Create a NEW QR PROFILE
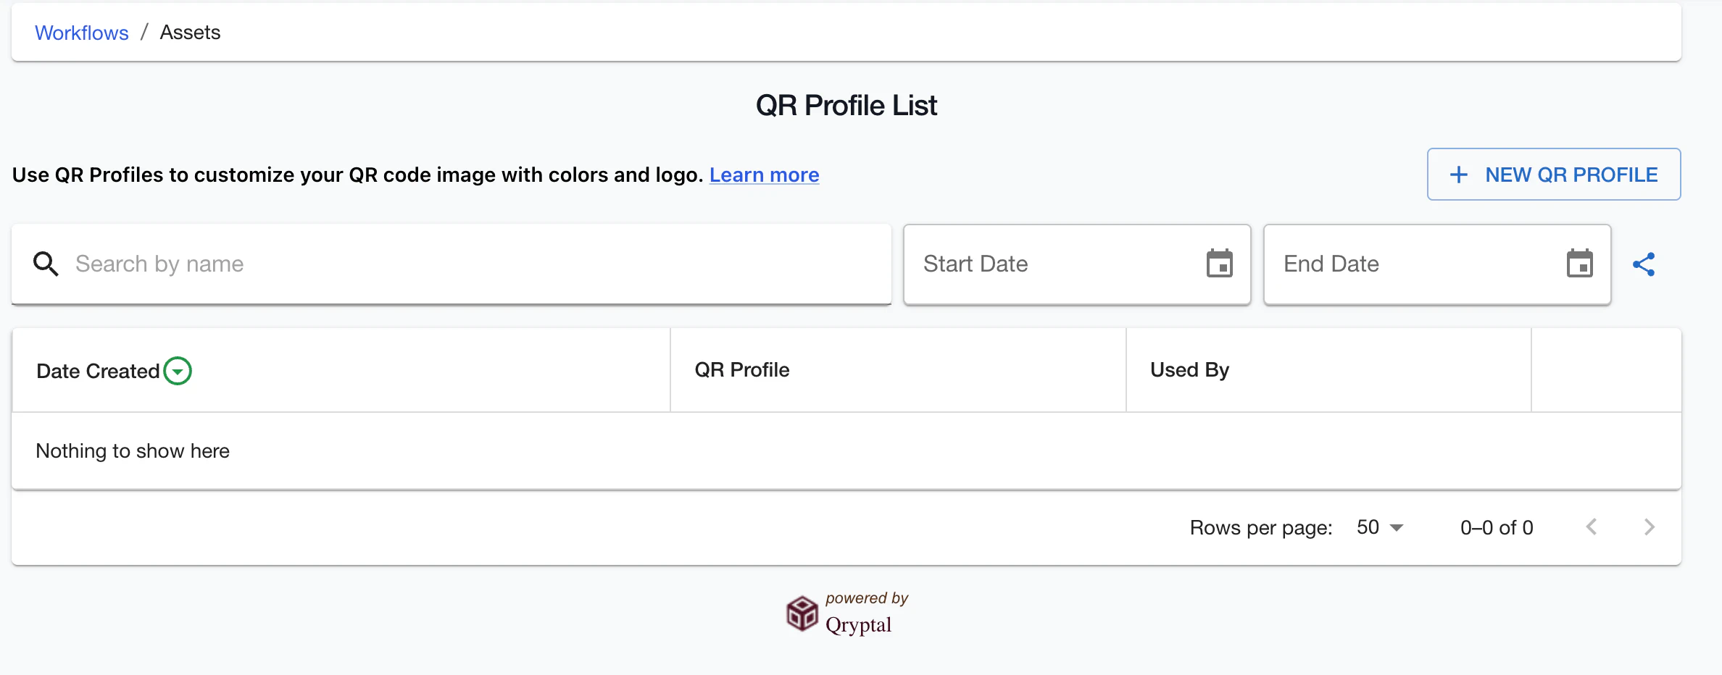1722x675 pixels. (x=1553, y=175)
